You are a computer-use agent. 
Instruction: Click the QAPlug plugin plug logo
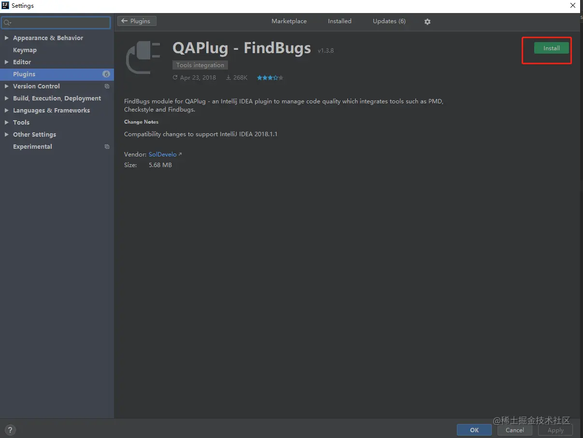coord(143,58)
